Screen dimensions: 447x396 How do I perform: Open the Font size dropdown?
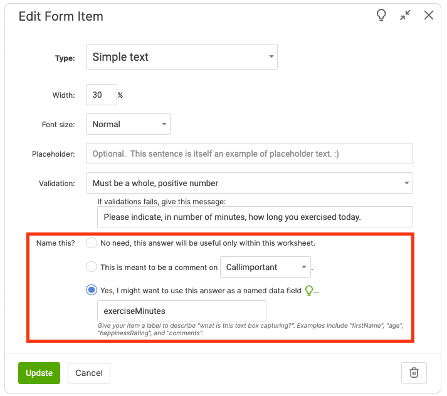128,124
